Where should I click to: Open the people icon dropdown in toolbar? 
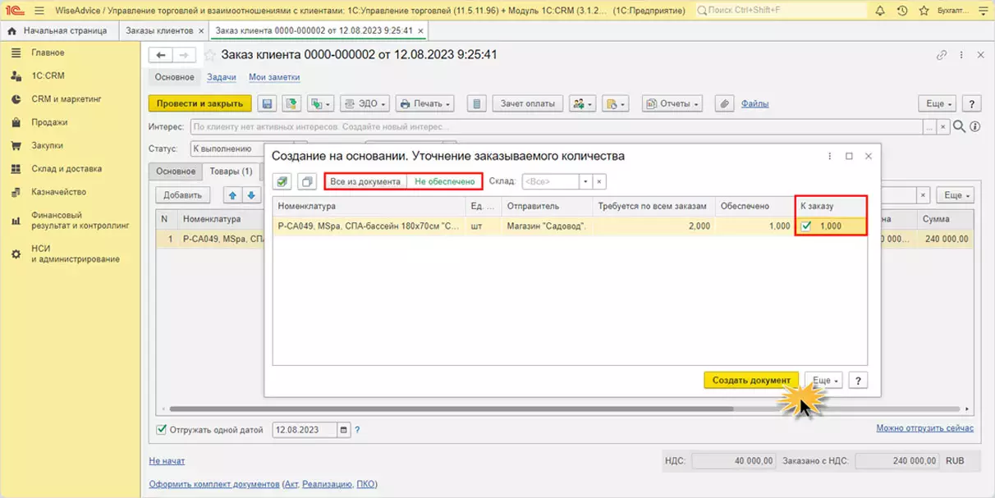click(x=582, y=104)
